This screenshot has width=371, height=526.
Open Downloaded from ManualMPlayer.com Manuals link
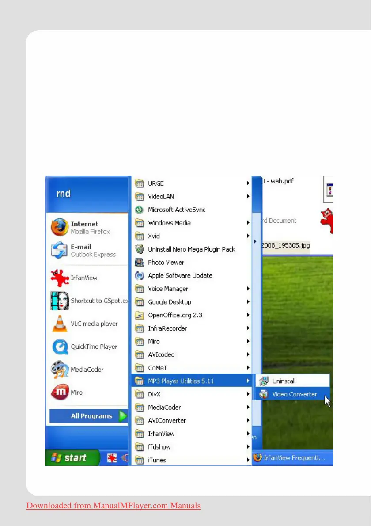coord(113,506)
